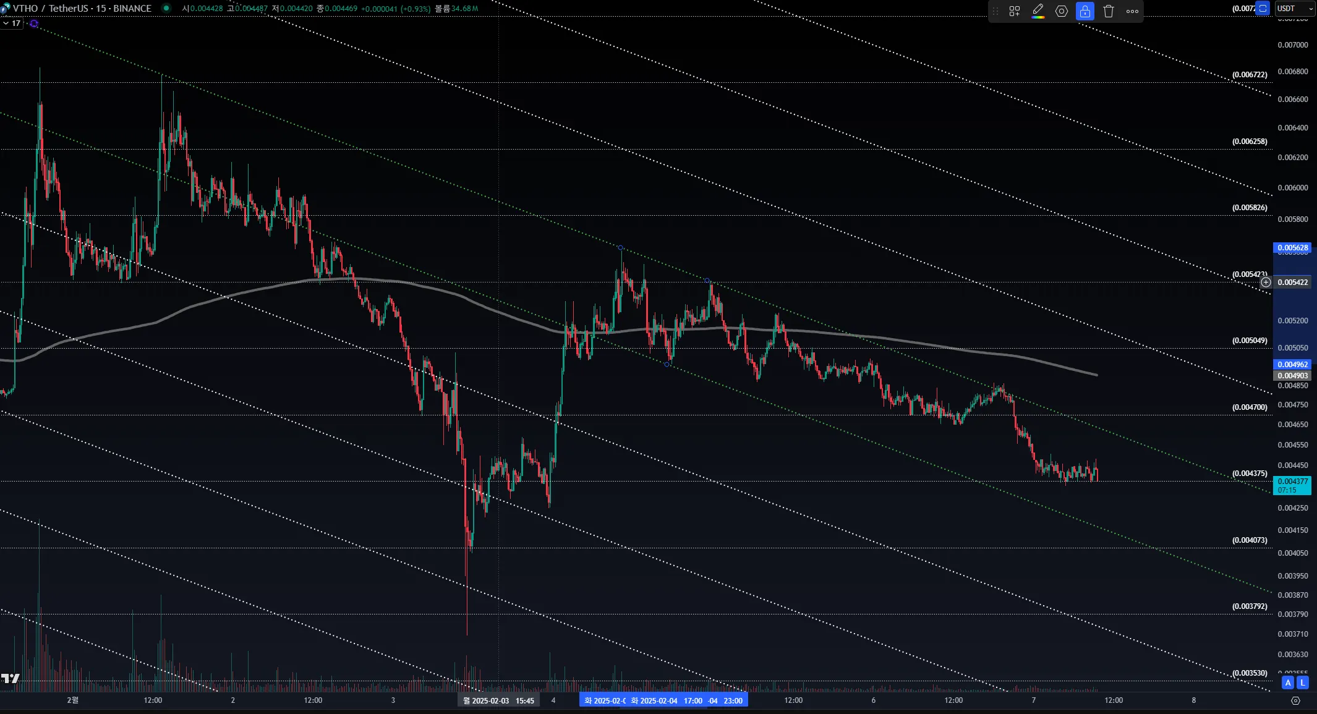The height and width of the screenshot is (714, 1317).
Task: Open chart settings gear at bottom right
Action: tap(1295, 700)
